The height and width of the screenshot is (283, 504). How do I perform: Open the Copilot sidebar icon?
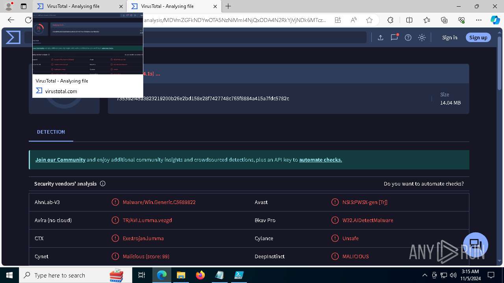click(x=495, y=20)
